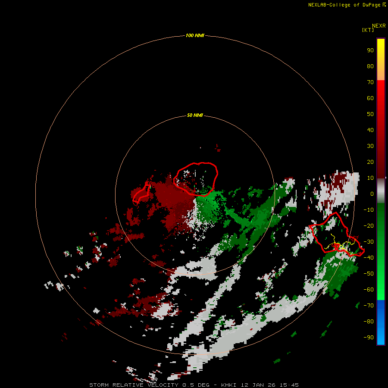
Task: Click the 70 value on velocity scale
Action: coord(370,82)
